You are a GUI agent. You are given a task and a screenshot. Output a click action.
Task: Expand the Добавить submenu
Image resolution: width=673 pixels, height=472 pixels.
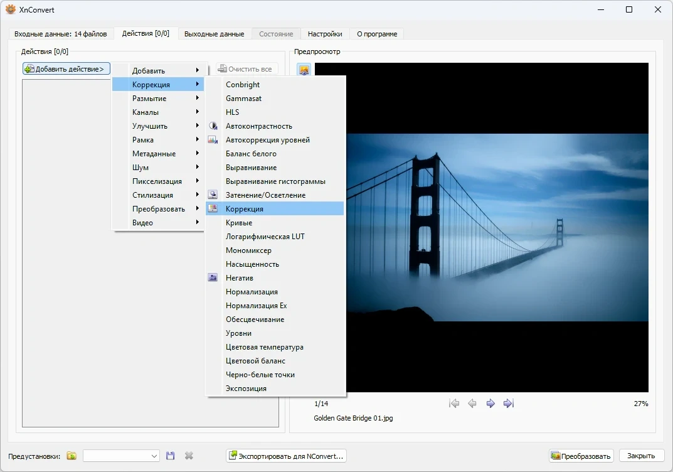tap(158, 70)
